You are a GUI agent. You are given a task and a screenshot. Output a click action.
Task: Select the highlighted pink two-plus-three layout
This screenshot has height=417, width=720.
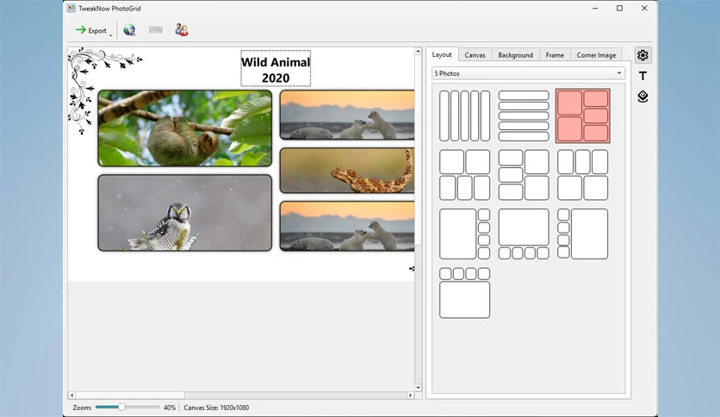[583, 115]
